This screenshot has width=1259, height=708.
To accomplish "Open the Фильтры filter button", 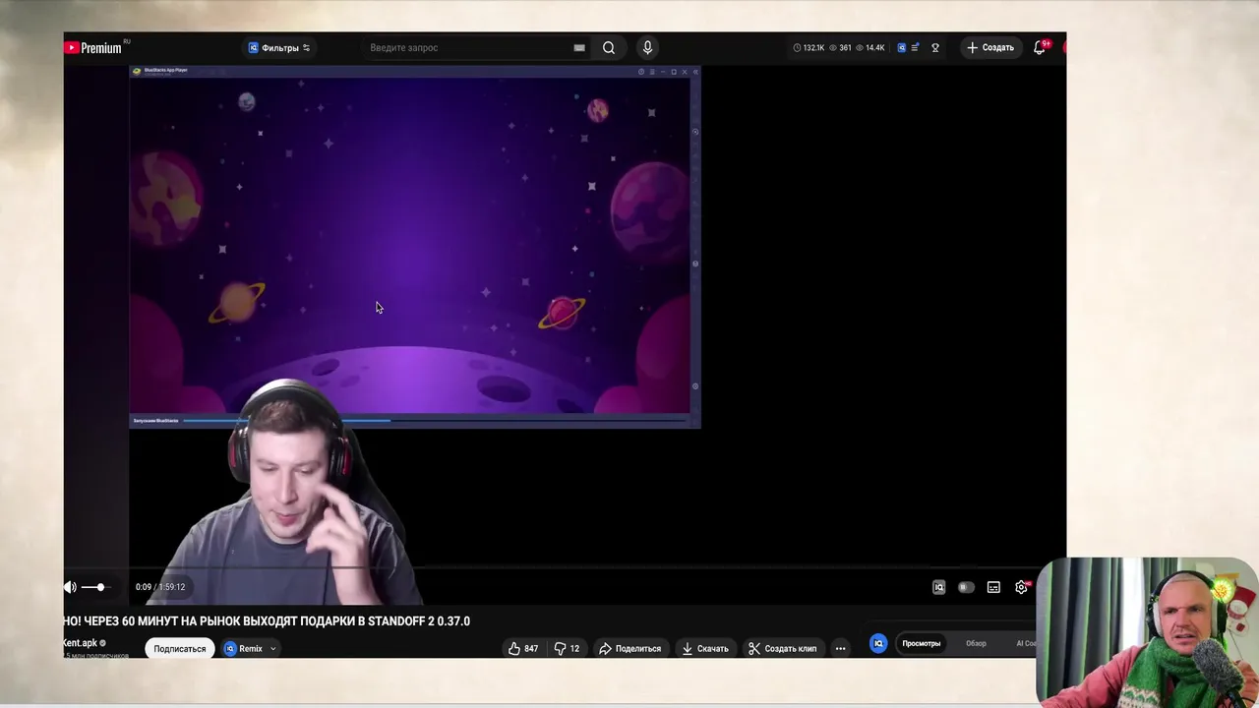I will tap(279, 47).
